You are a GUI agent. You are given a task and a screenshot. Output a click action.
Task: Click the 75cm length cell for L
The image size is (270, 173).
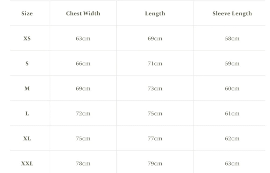coord(155,114)
